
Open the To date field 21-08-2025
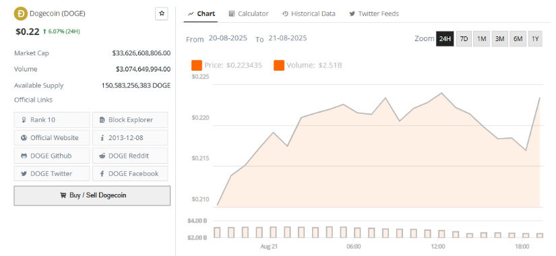(x=288, y=38)
